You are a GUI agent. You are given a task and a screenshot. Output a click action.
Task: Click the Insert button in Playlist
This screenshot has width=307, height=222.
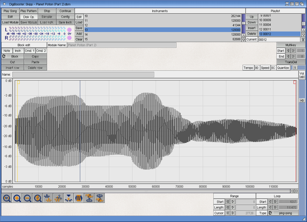click(252, 28)
